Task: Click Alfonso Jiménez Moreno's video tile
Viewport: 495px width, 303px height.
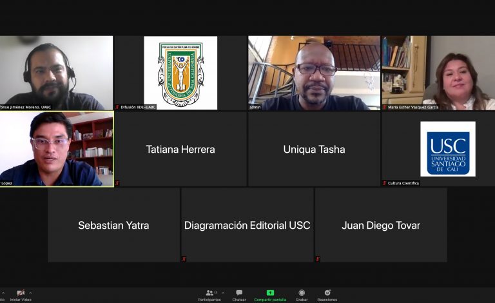Action: (x=57, y=72)
